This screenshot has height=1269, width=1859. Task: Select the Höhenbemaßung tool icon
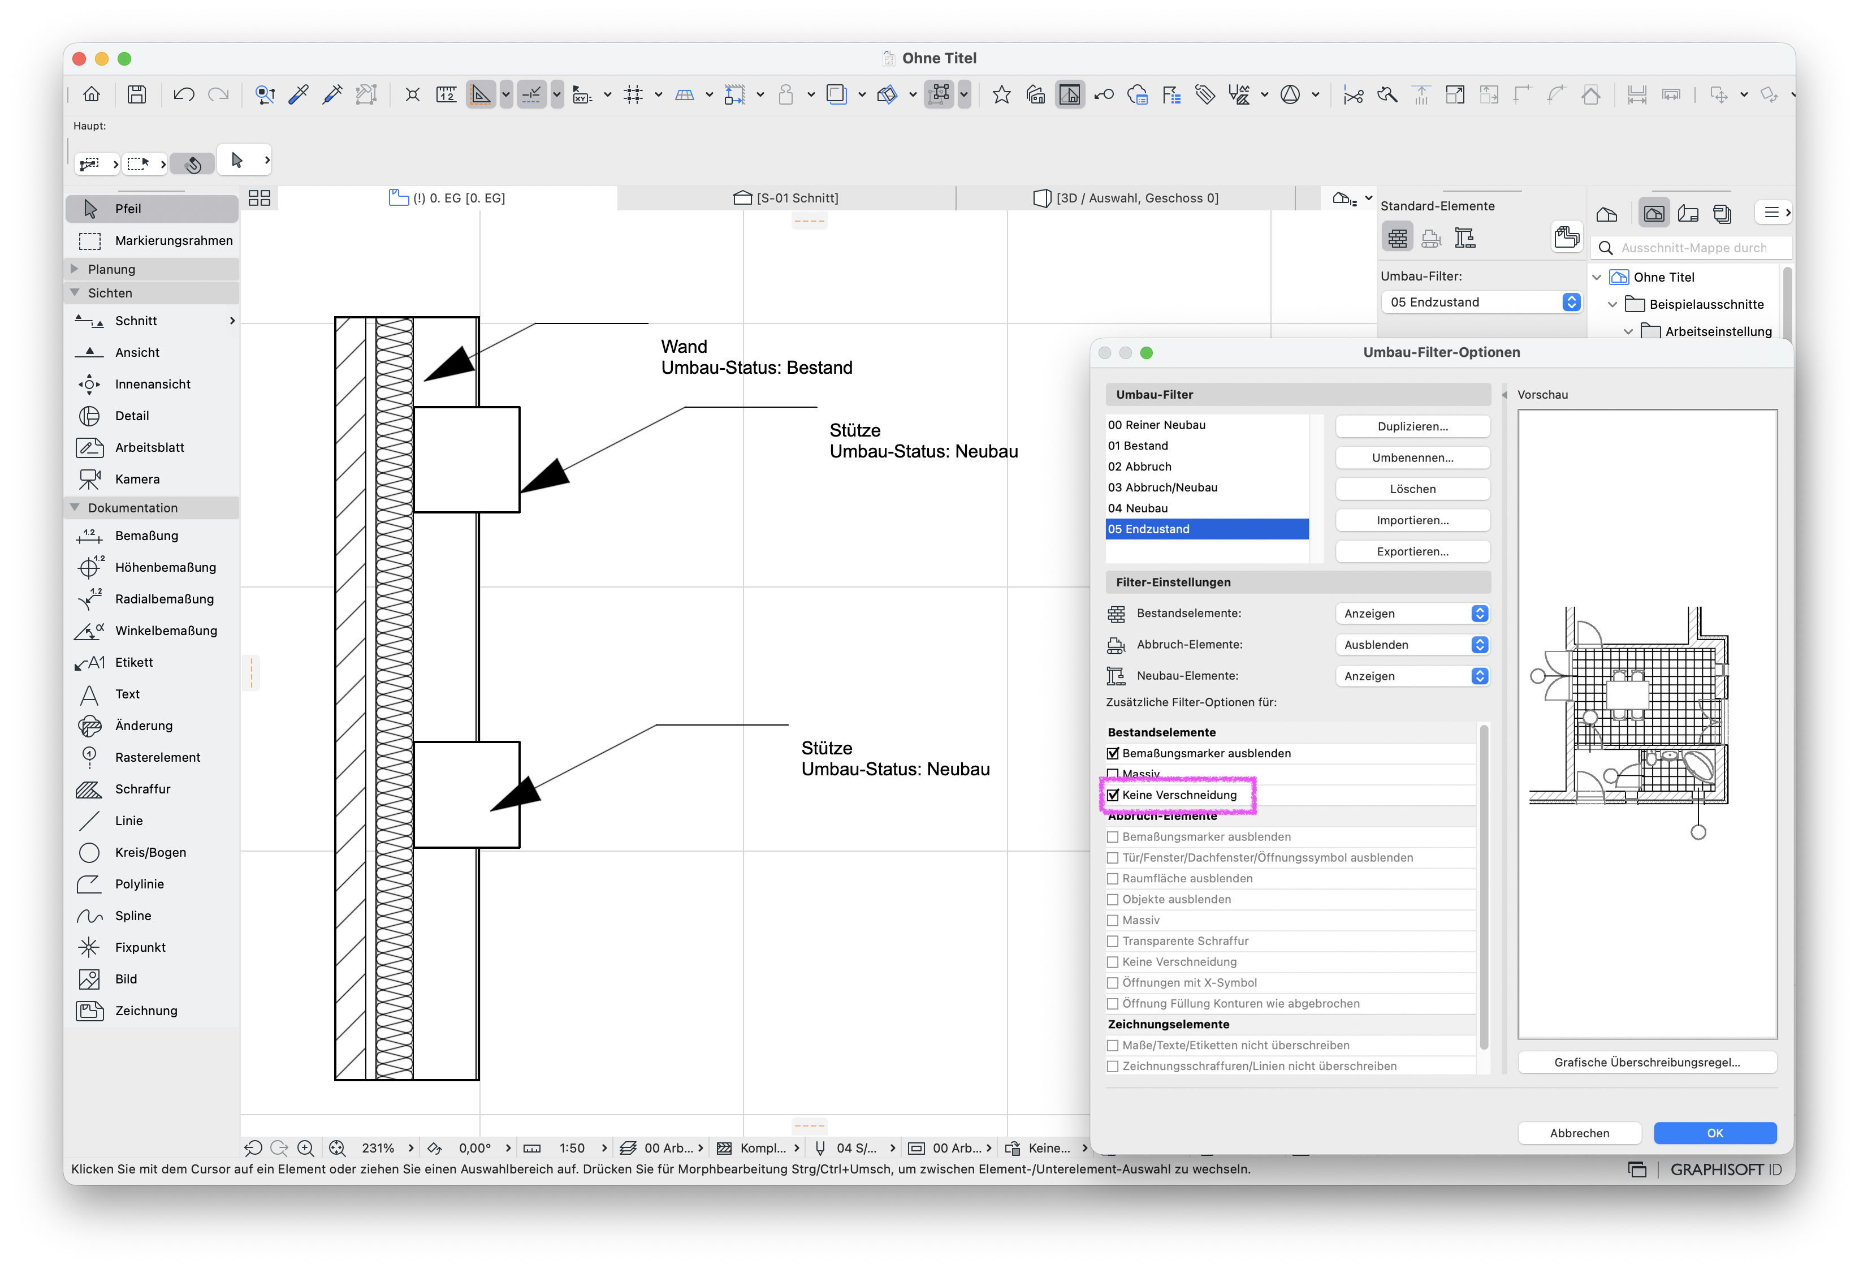click(x=89, y=567)
